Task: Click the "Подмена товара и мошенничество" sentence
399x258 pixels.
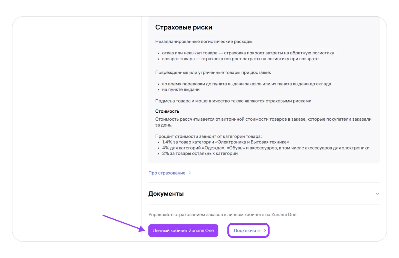Action: tap(233, 101)
